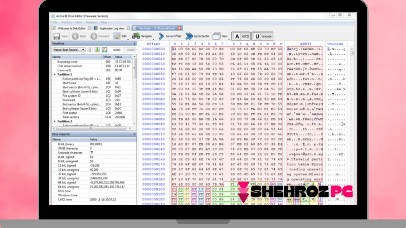Select the (reserved) row

[x=92, y=70]
